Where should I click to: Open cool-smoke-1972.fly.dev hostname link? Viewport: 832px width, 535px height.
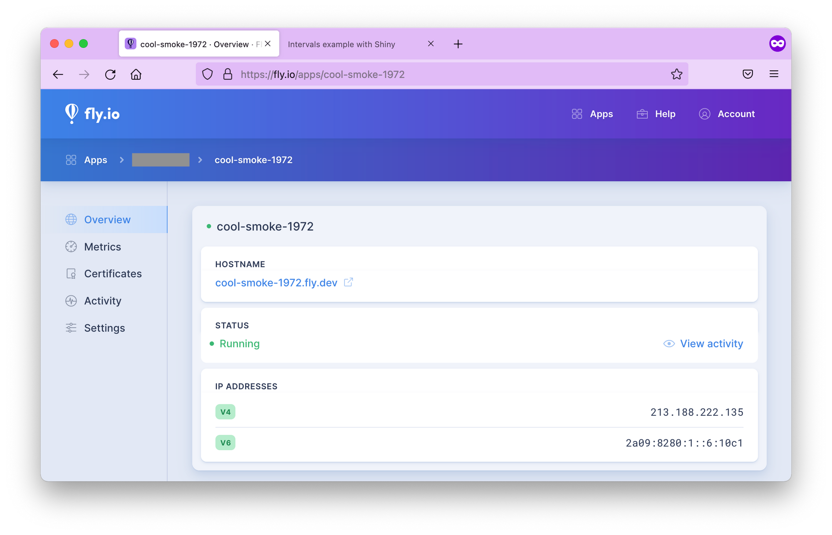click(276, 283)
